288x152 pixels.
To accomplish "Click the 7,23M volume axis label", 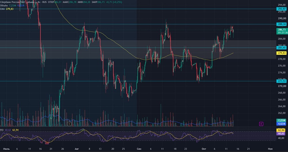I will click(281, 120).
